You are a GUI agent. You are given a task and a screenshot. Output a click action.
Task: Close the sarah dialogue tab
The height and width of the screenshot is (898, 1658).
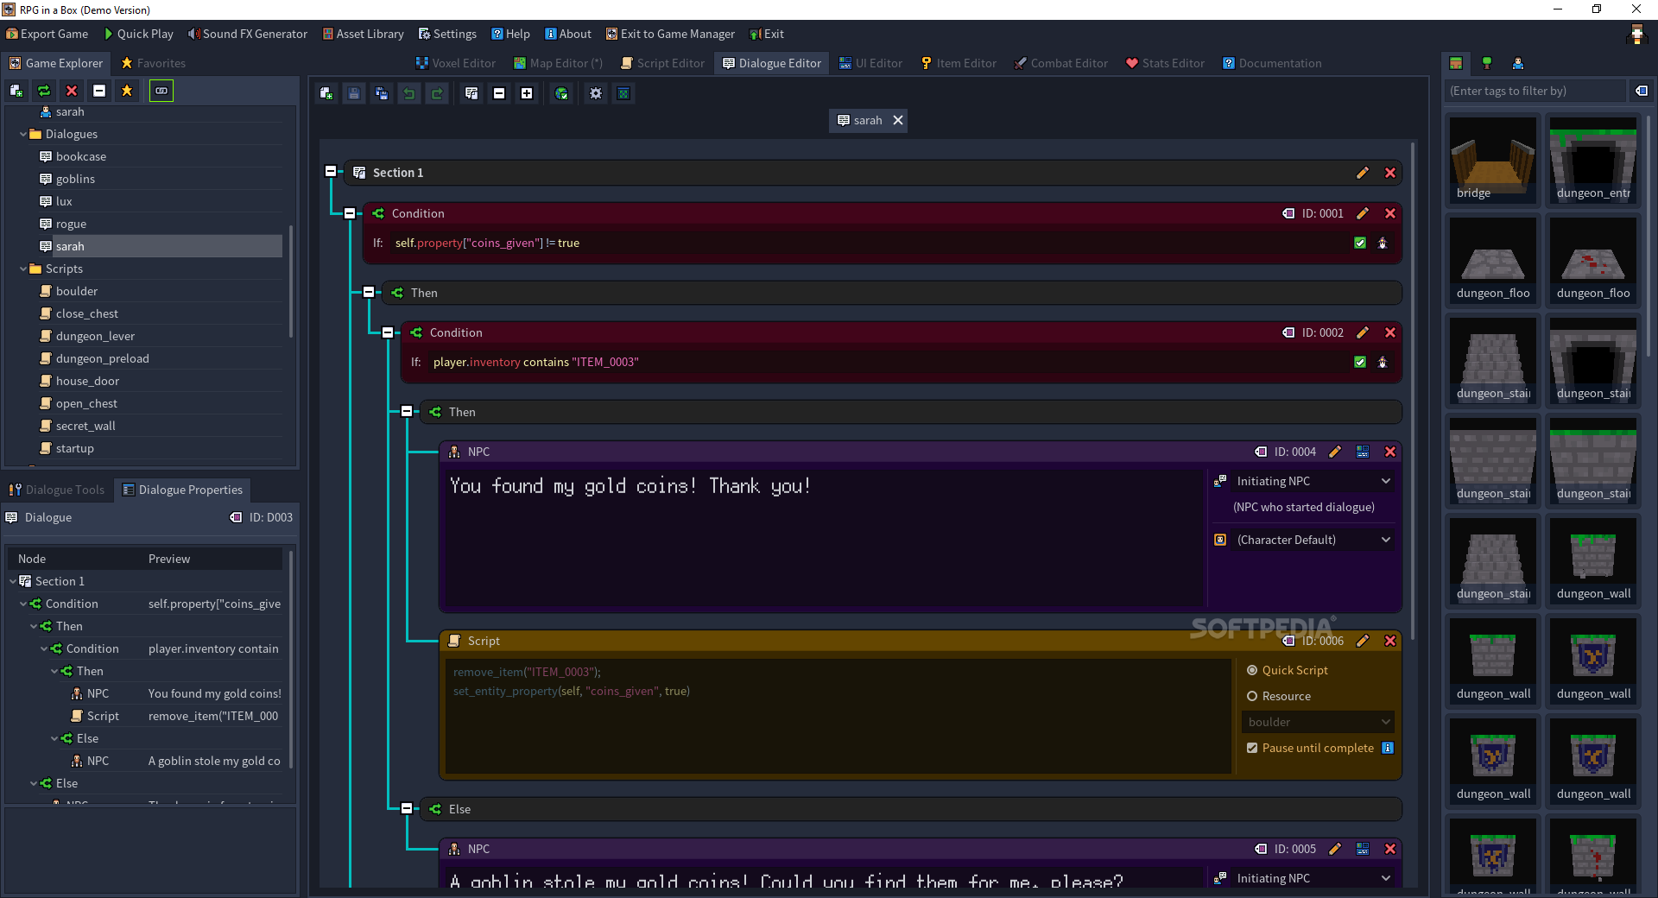(898, 120)
